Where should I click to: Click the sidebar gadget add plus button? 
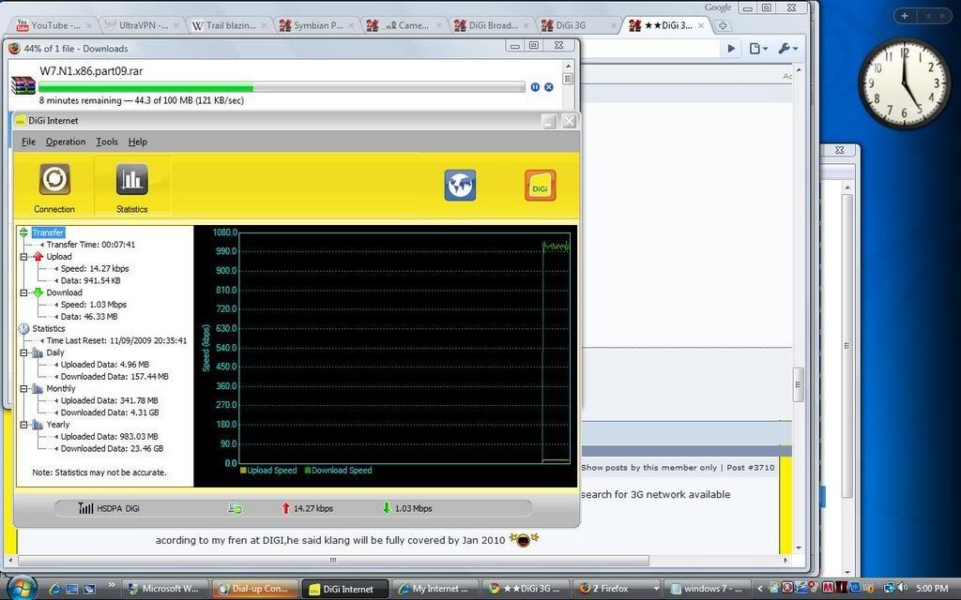(904, 16)
